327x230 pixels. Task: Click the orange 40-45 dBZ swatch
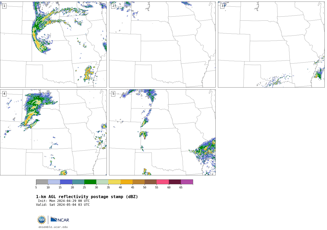126,182
